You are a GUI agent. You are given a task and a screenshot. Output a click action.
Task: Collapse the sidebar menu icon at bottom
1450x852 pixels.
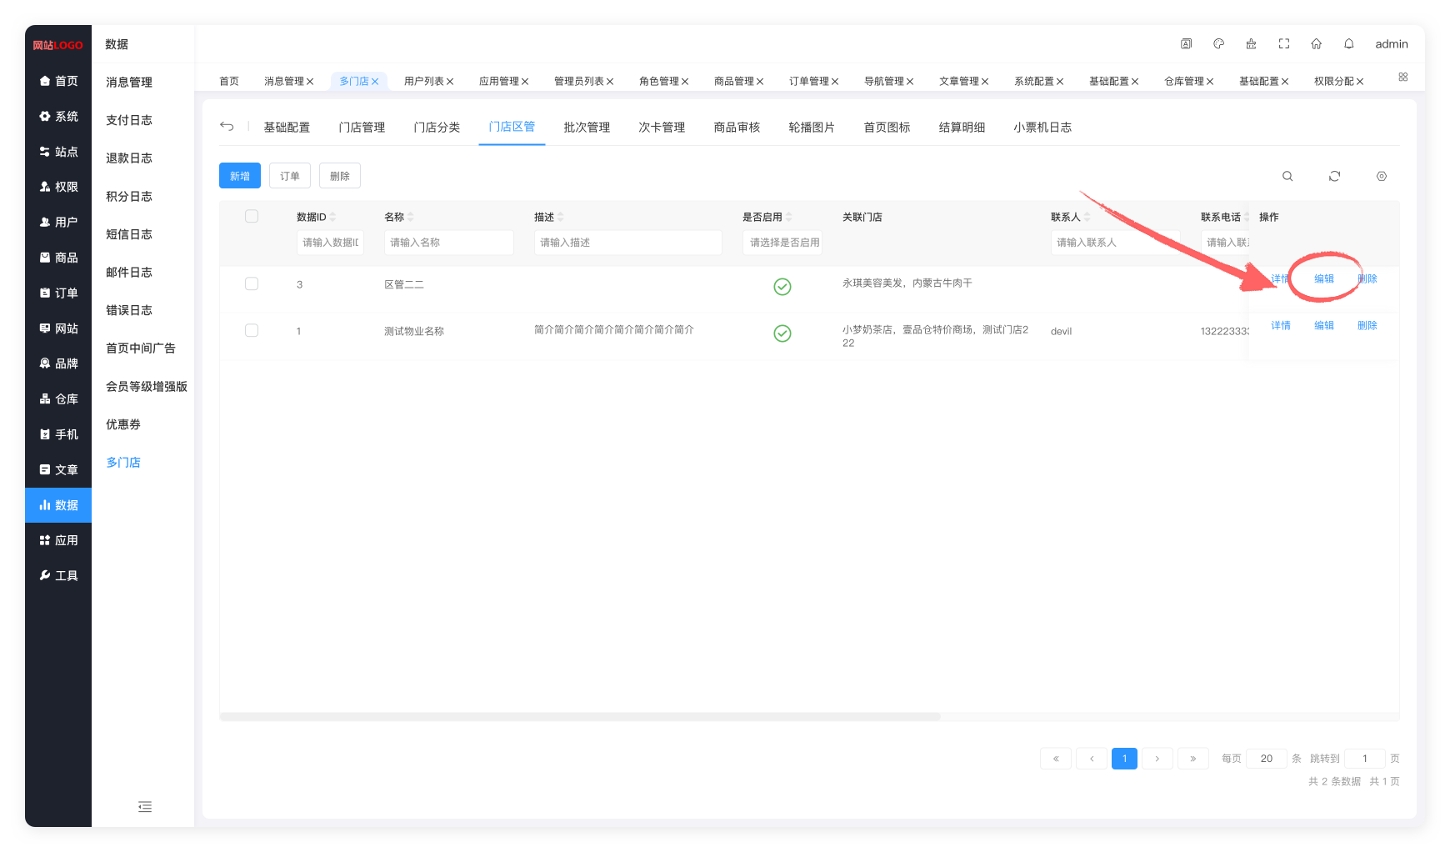pyautogui.click(x=145, y=806)
